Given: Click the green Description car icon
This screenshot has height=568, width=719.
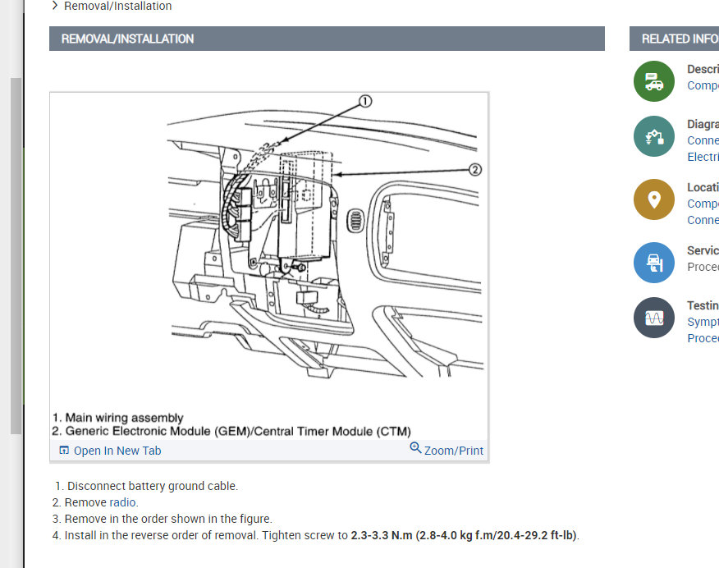Looking at the screenshot, I should pos(654,80).
